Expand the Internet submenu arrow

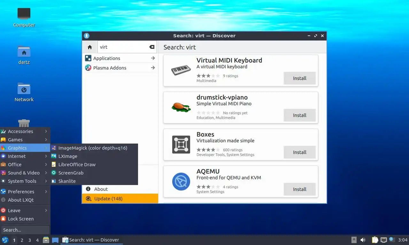(x=46, y=156)
